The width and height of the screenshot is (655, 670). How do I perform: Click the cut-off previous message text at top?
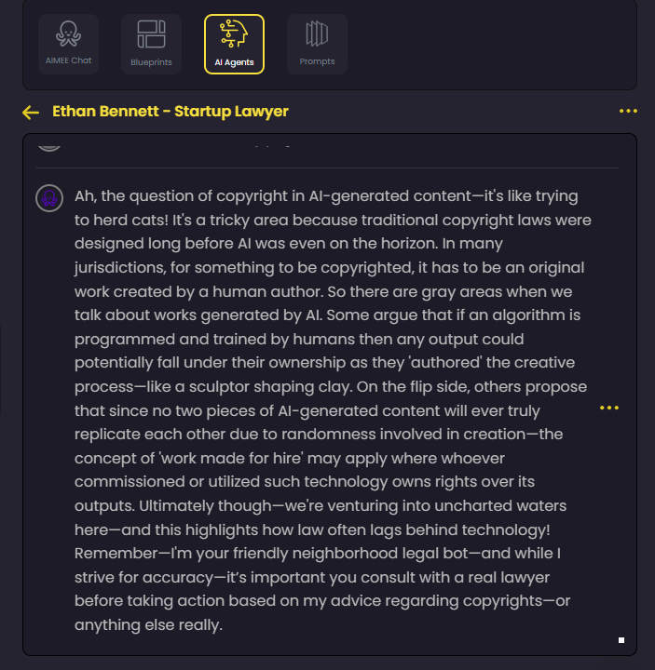click(270, 145)
